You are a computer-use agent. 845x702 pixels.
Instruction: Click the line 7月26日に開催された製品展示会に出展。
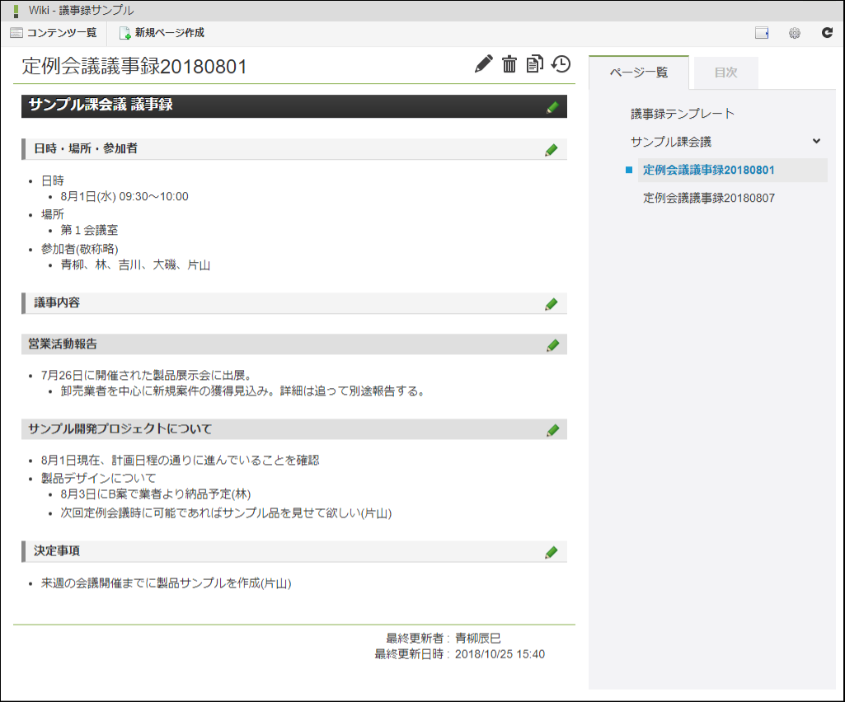[x=147, y=376]
